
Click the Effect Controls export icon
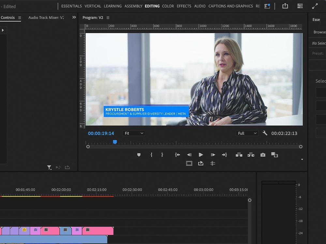point(67,167)
